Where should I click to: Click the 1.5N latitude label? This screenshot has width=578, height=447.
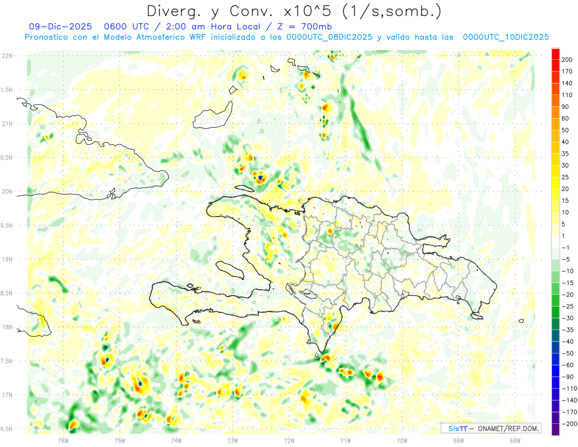pos(7,90)
